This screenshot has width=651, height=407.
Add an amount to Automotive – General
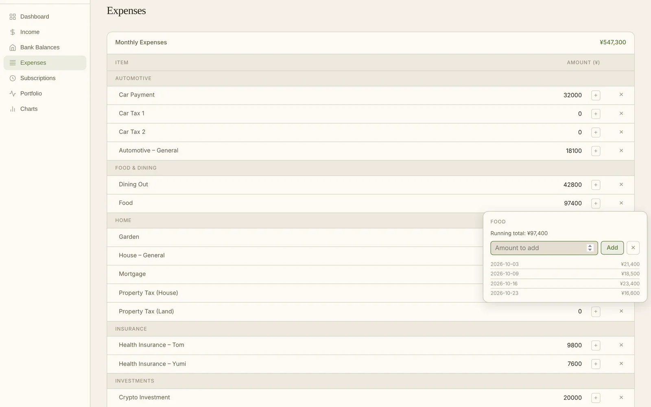[596, 151]
